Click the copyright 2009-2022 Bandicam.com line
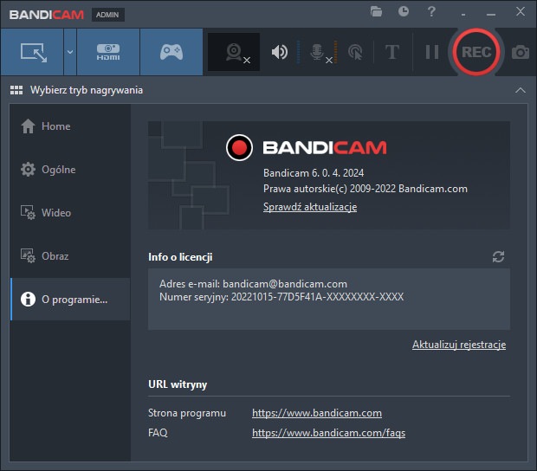Viewport: 537px width, 471px height. pos(366,189)
